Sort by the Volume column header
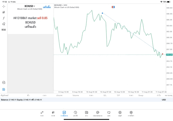173x121 pixels. click(x=76, y=95)
